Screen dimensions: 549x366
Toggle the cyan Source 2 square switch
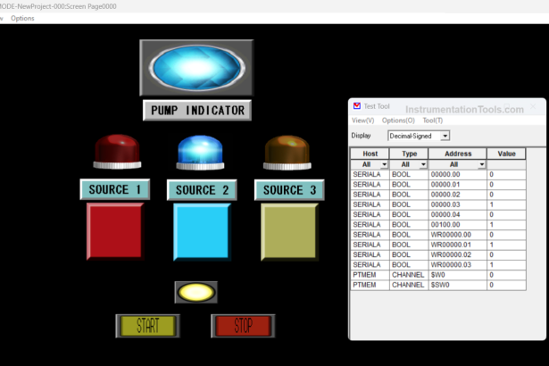pos(202,232)
